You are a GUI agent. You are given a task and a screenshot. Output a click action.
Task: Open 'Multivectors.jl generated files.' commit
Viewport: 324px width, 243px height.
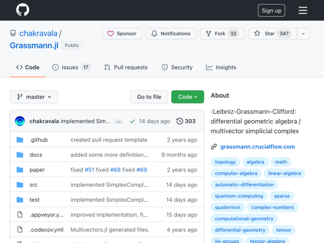pos(110,230)
